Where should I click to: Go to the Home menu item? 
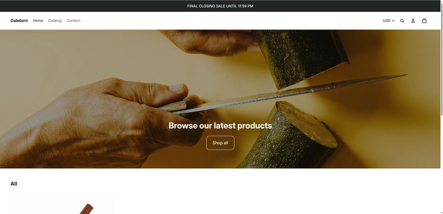[x=38, y=20]
